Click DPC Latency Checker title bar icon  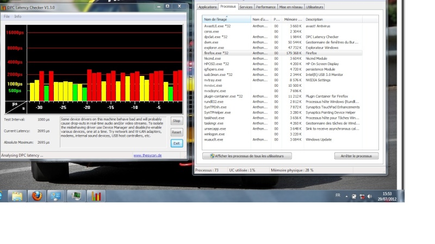3,8
